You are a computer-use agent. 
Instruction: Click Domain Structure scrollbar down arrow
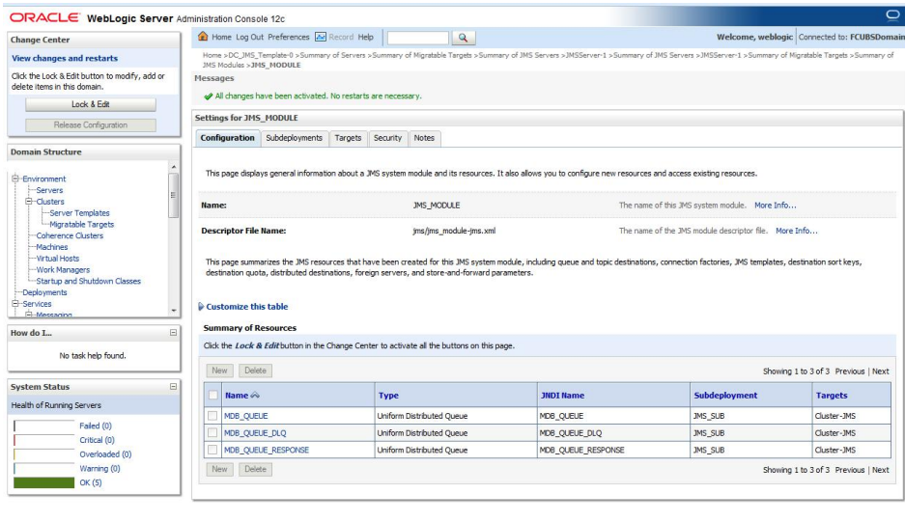point(174,311)
